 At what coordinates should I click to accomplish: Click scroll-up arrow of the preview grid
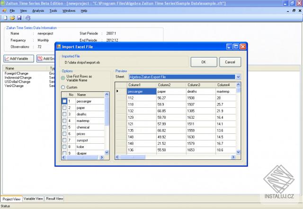click(x=238, y=85)
